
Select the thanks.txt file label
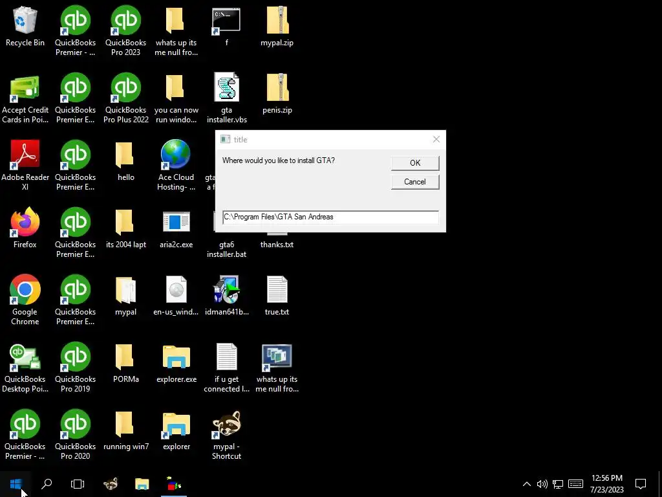(x=277, y=244)
